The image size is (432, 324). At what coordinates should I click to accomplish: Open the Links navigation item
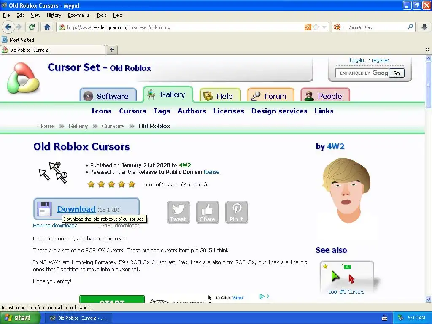click(x=324, y=111)
